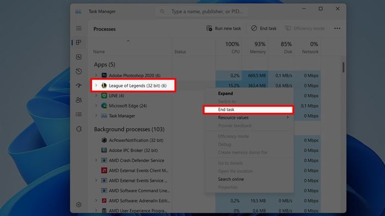
Task: Click the Adobe Photoshop 2020 app icon
Action: coord(104,75)
